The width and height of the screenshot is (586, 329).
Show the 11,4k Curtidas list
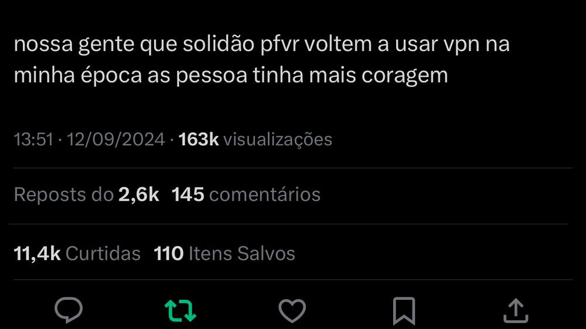click(x=77, y=253)
